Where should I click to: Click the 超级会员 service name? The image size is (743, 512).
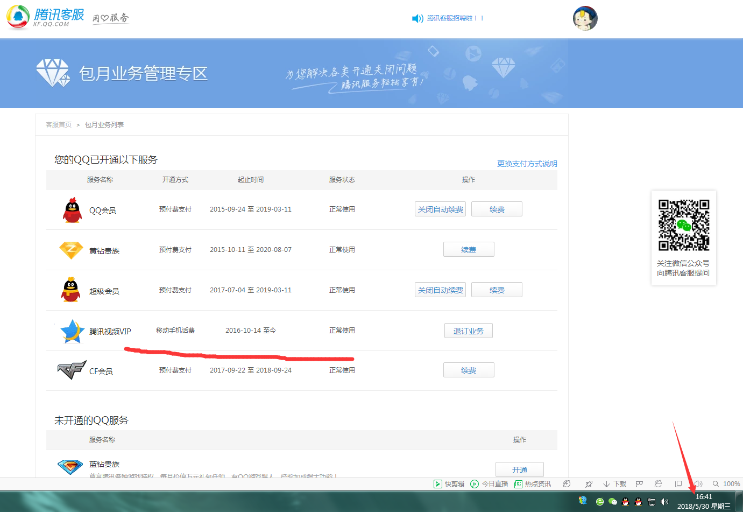[104, 291]
